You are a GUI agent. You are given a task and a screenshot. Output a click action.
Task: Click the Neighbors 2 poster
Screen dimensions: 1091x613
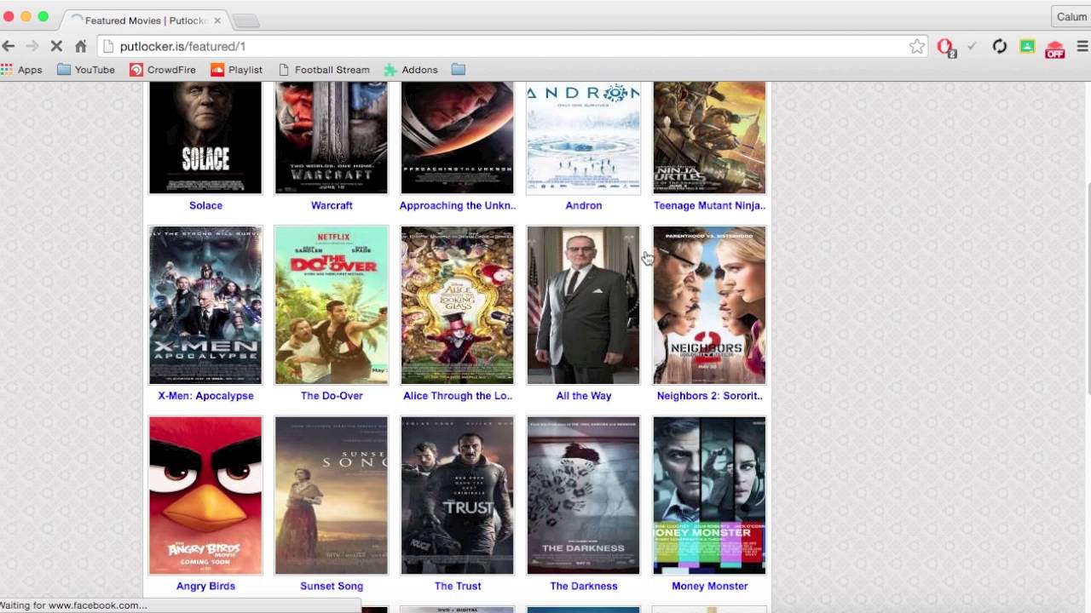(709, 306)
